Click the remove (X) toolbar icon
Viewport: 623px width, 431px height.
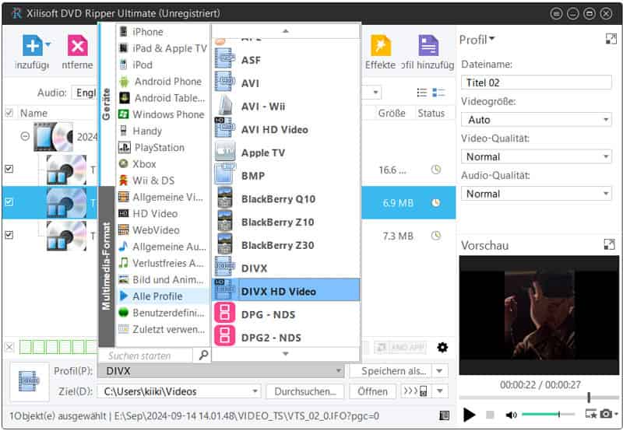pos(77,45)
